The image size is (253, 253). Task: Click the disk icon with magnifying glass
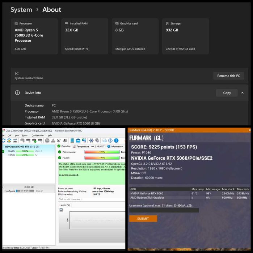tap(40, 140)
